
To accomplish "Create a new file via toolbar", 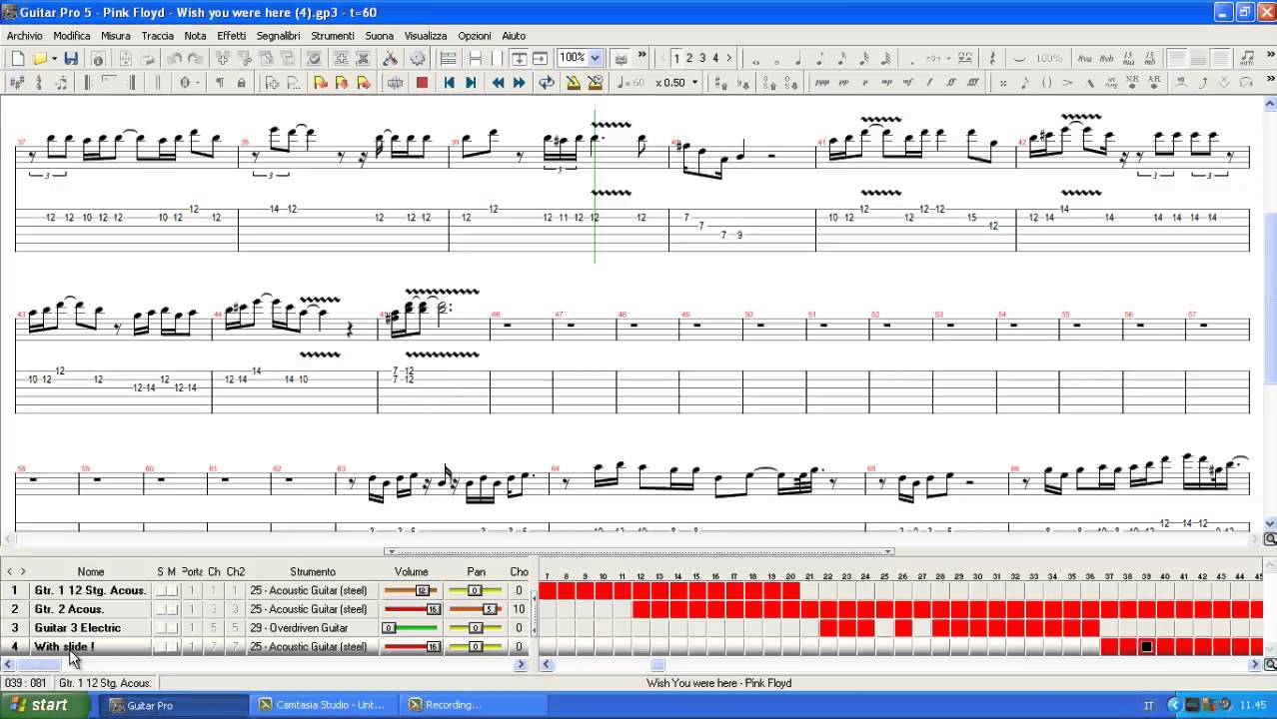I will [x=17, y=58].
